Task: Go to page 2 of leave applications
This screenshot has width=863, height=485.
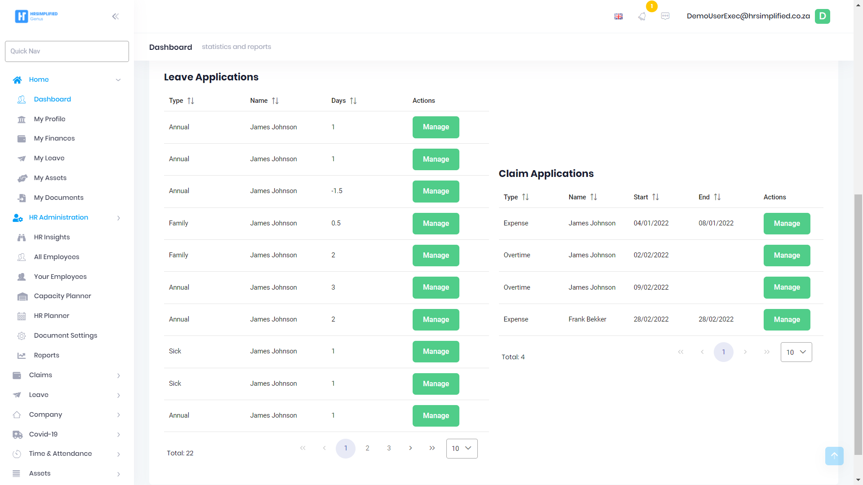Action: (367, 448)
